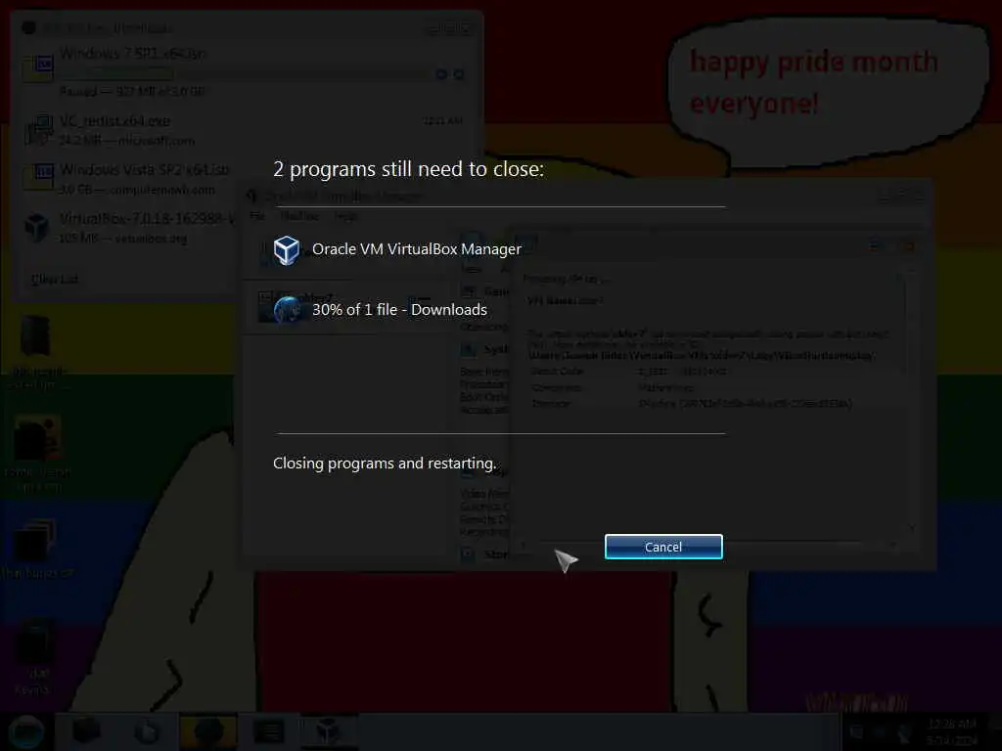Click Clear List in Downloads window
The width and height of the screenshot is (1002, 751).
point(55,279)
